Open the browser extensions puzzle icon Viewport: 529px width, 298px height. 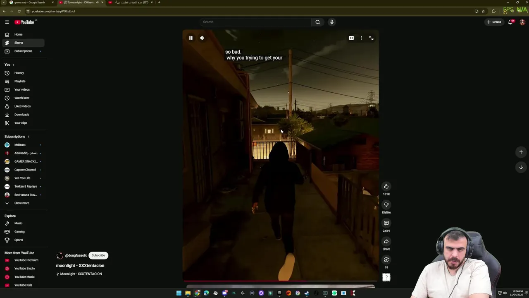pos(493,11)
